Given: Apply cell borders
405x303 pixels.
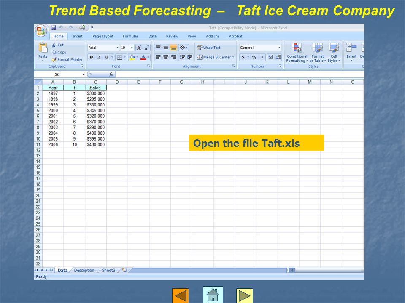Looking at the screenshot, I should point(119,57).
